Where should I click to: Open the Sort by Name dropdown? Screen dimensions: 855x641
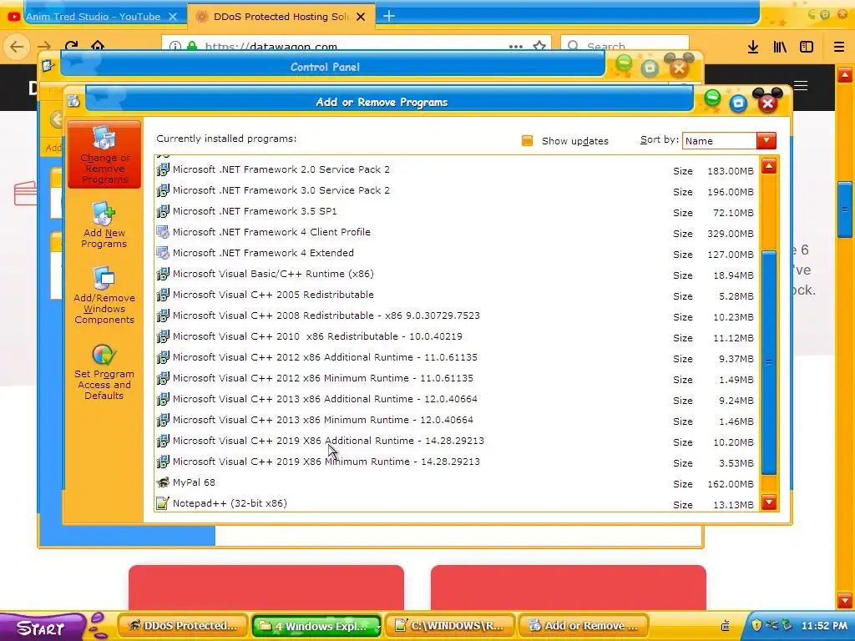[729, 140]
